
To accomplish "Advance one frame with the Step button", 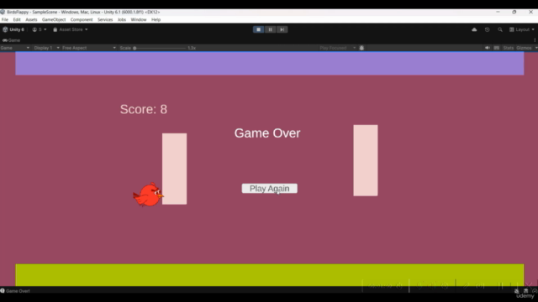I will (x=282, y=29).
